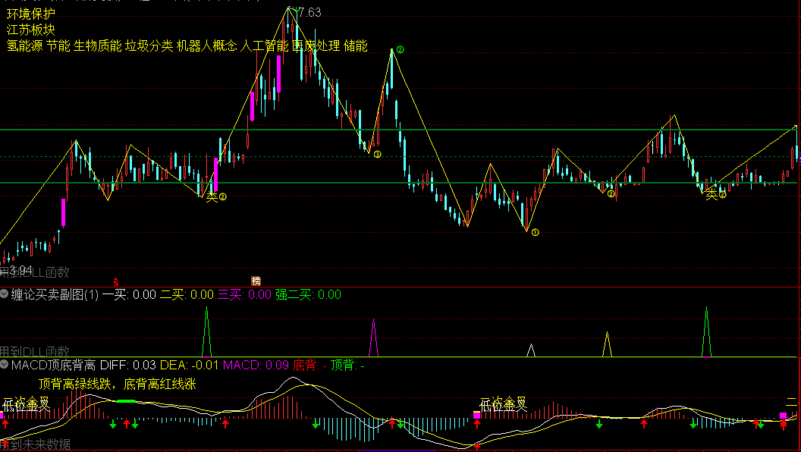Click the green 顶背: - value
The height and width of the screenshot is (452, 801).
pos(347,366)
